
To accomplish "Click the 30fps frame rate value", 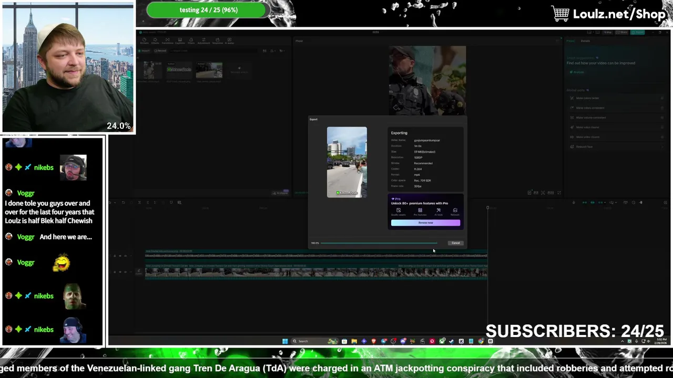I will pyautogui.click(x=417, y=186).
